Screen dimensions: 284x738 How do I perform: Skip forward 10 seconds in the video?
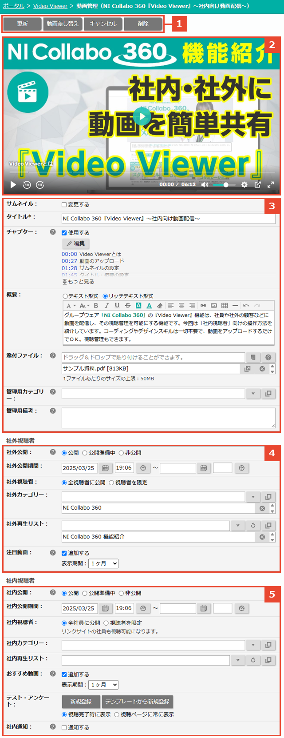(x=40, y=184)
